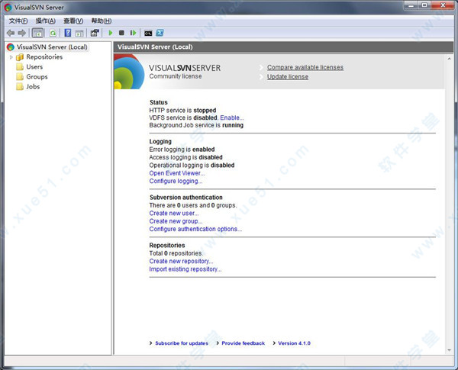Select Repositories label in tree
This screenshot has width=458, height=370.
coord(44,57)
